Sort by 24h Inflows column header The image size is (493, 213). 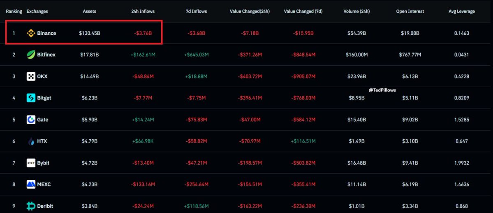pos(143,11)
